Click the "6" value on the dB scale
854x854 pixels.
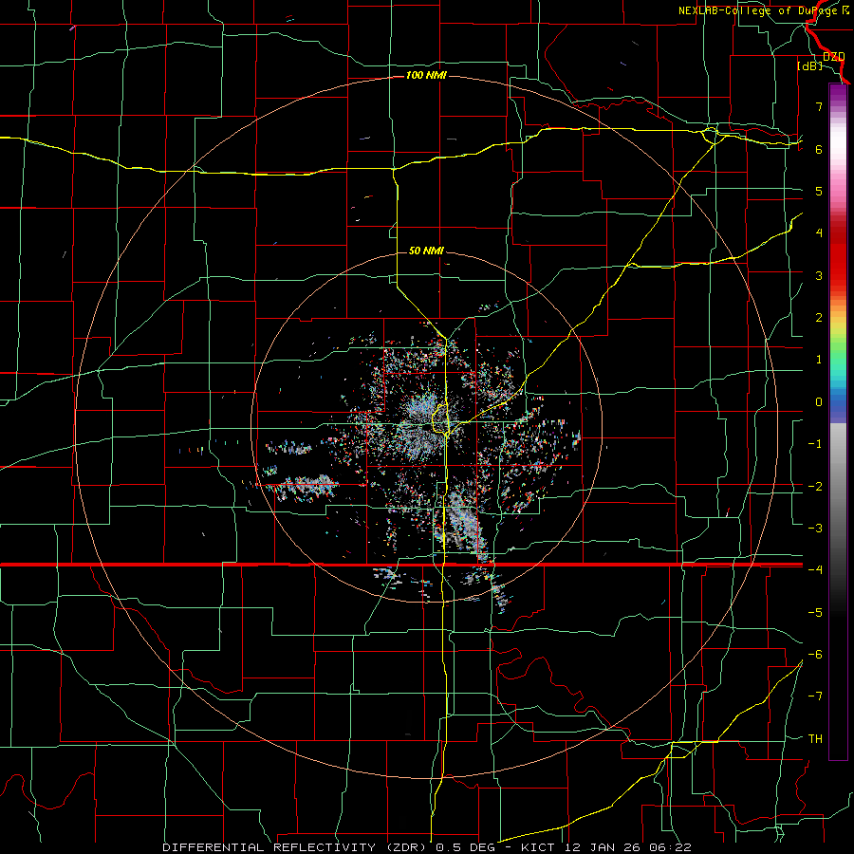tap(819, 149)
